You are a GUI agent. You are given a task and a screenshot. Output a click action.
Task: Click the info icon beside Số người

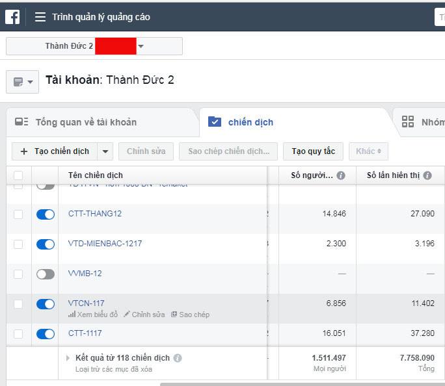[x=341, y=175]
